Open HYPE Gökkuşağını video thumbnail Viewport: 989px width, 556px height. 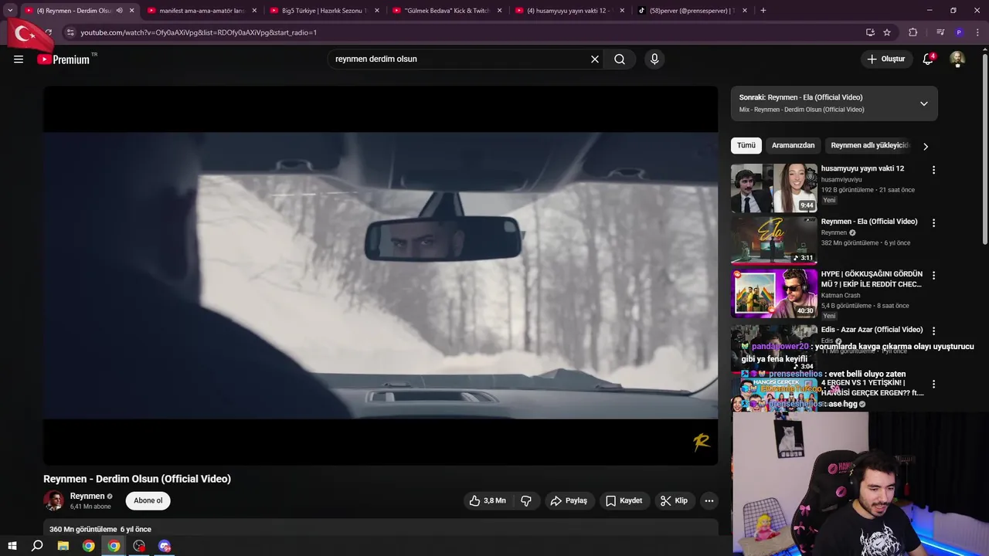773,293
